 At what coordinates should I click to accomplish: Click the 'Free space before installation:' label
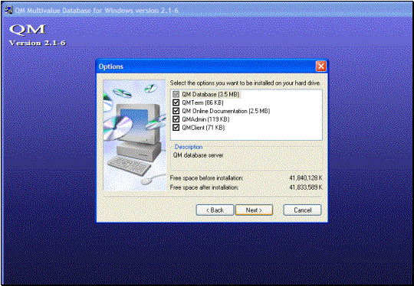click(x=206, y=178)
